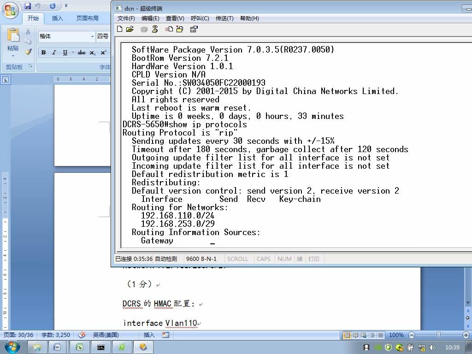Open Properties icon in HyperTerminal toolbar

coord(194,29)
